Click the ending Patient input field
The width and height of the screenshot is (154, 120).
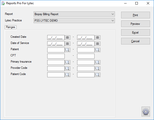86,50
